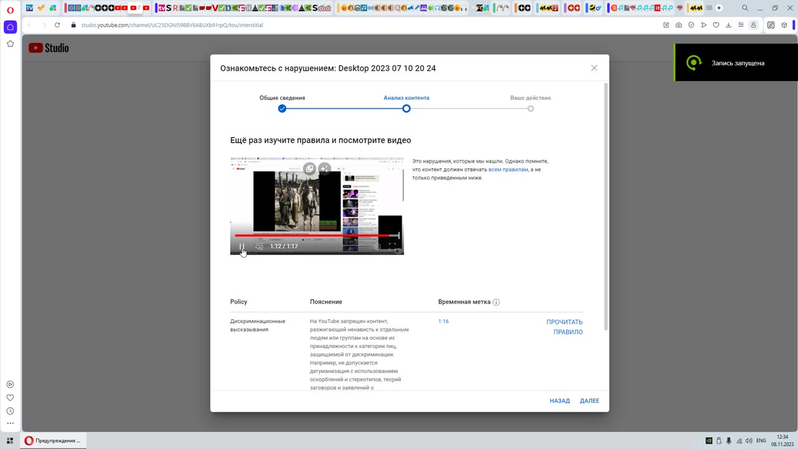Open the new tab plus button
Image resolution: width=798 pixels, height=449 pixels.
[719, 8]
